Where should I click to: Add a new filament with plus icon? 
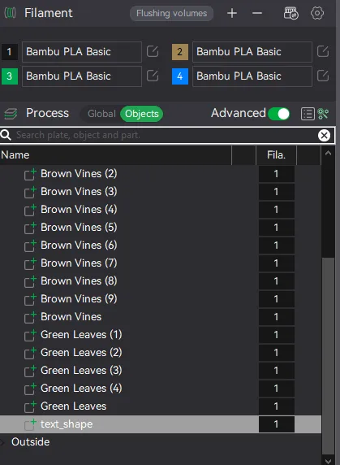pos(232,13)
